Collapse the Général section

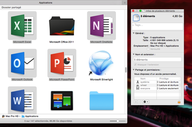[133, 33]
